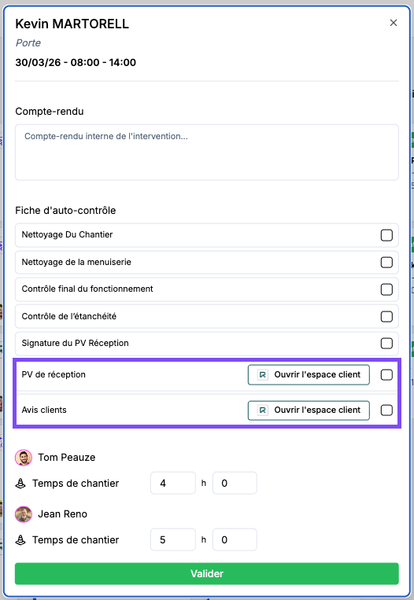Click the traffic cone icon under Jean Reno
Viewport: 414px width, 600px height.
20,540
